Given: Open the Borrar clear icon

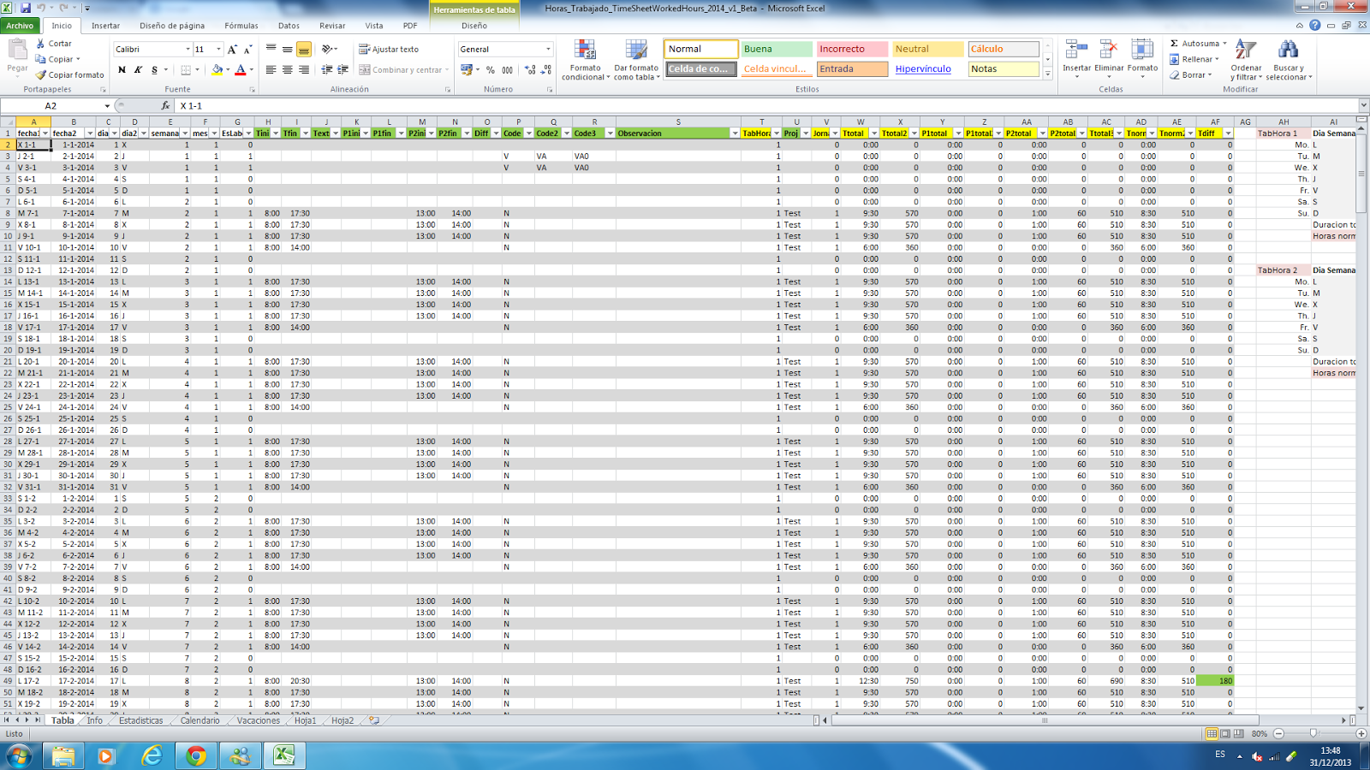Looking at the screenshot, I should tap(1176, 74).
